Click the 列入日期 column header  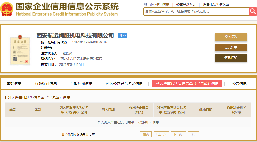tap(108, 110)
